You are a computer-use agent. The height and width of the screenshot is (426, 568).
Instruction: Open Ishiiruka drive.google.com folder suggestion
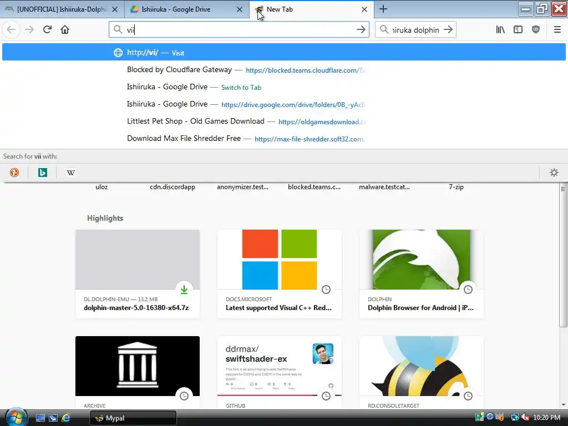click(283, 104)
